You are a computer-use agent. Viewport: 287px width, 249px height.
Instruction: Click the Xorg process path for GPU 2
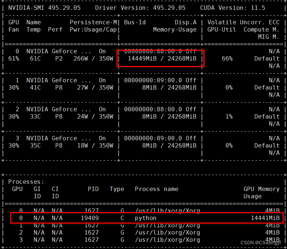168,232
